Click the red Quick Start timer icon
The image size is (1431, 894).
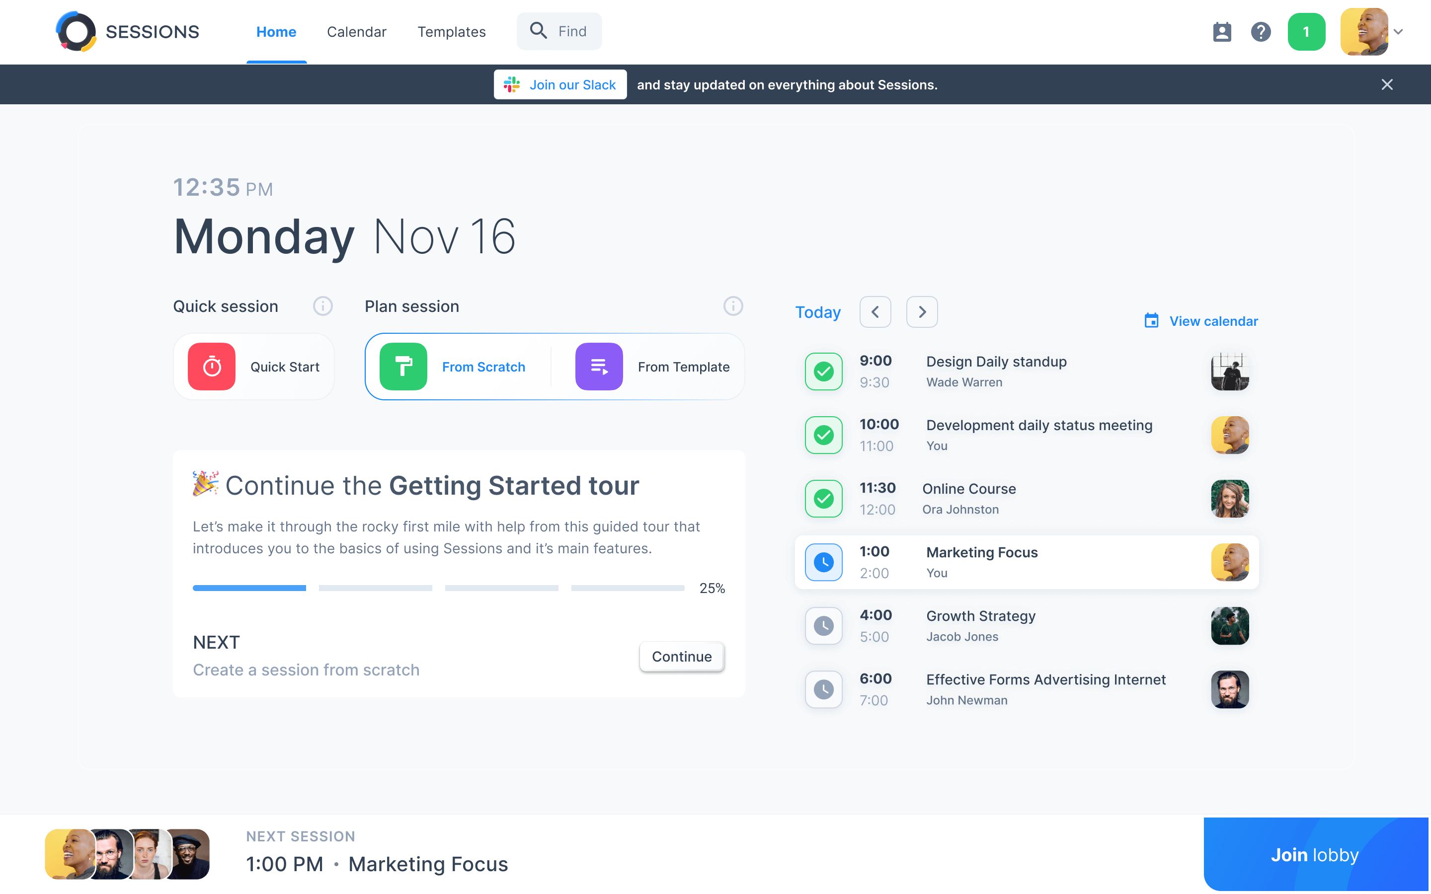[x=211, y=367]
